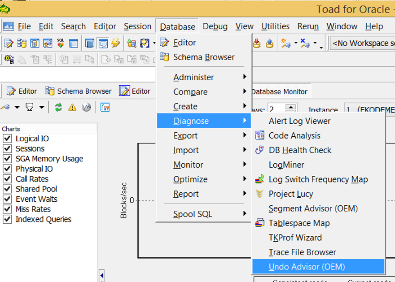This screenshot has height=282, width=395.
Task: Click the Toad frog application icon
Action: pos(5,9)
